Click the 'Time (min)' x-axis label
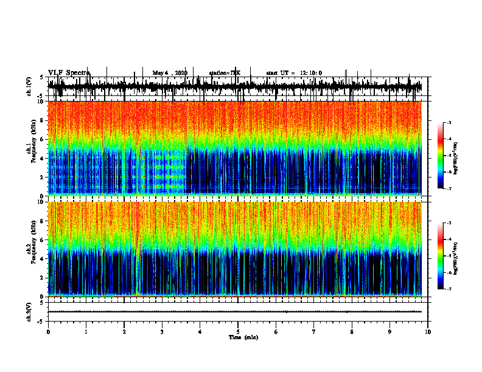This screenshot has height=372, width=482. [x=243, y=337]
